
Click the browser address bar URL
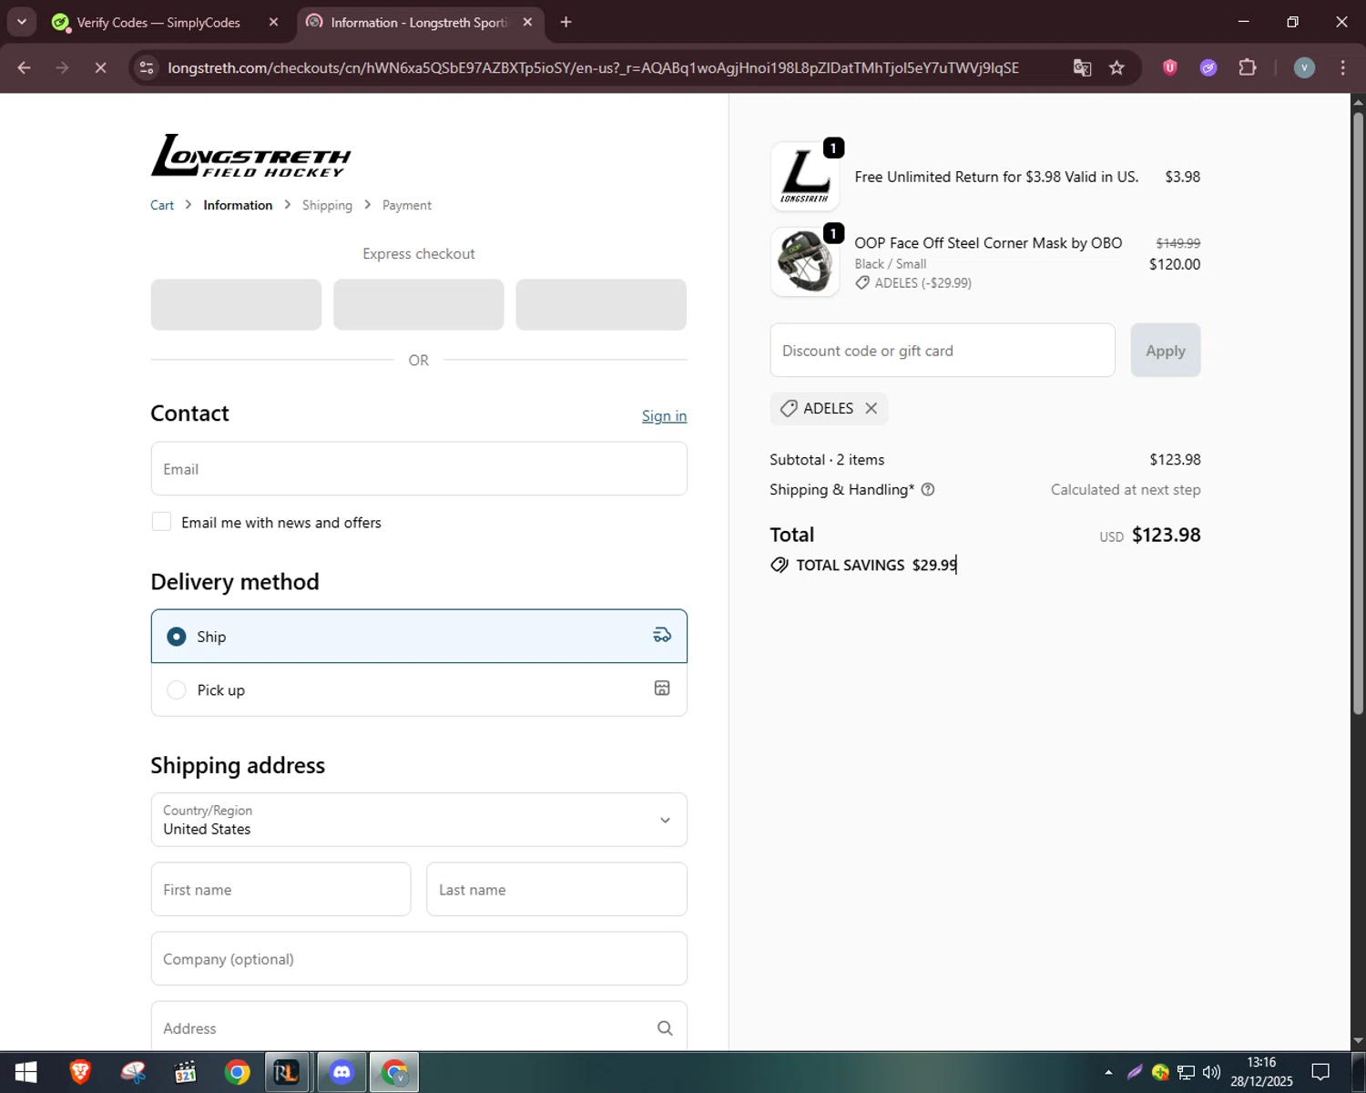coord(593,67)
